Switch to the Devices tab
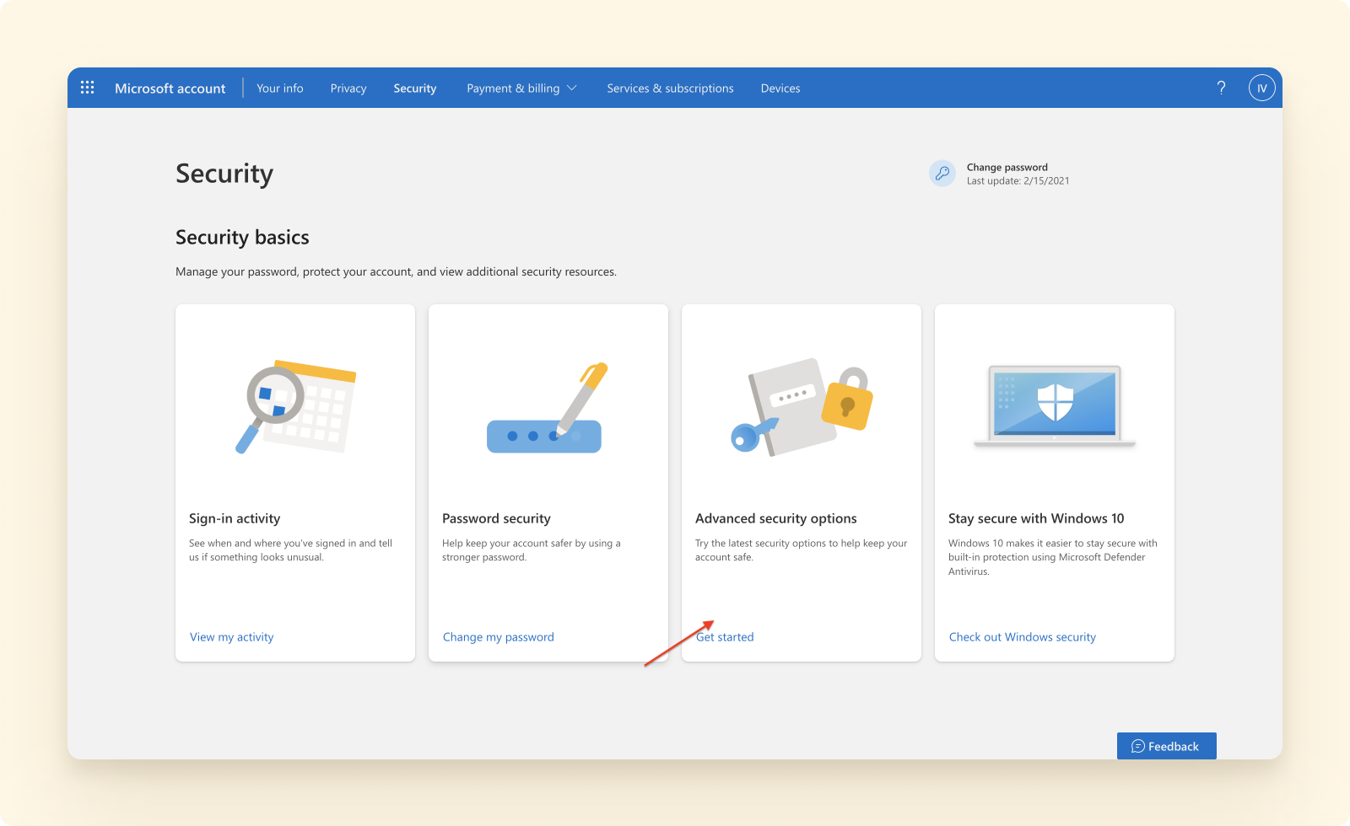This screenshot has height=826, width=1350. (780, 88)
